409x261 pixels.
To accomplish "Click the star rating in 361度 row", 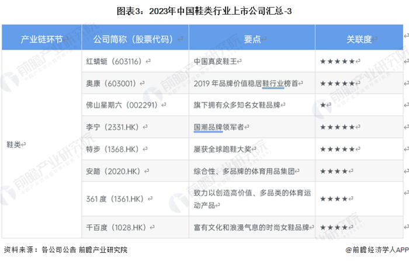I will click(x=334, y=199).
